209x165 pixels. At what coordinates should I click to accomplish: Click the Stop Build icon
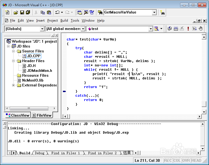(x=182, y=29)
